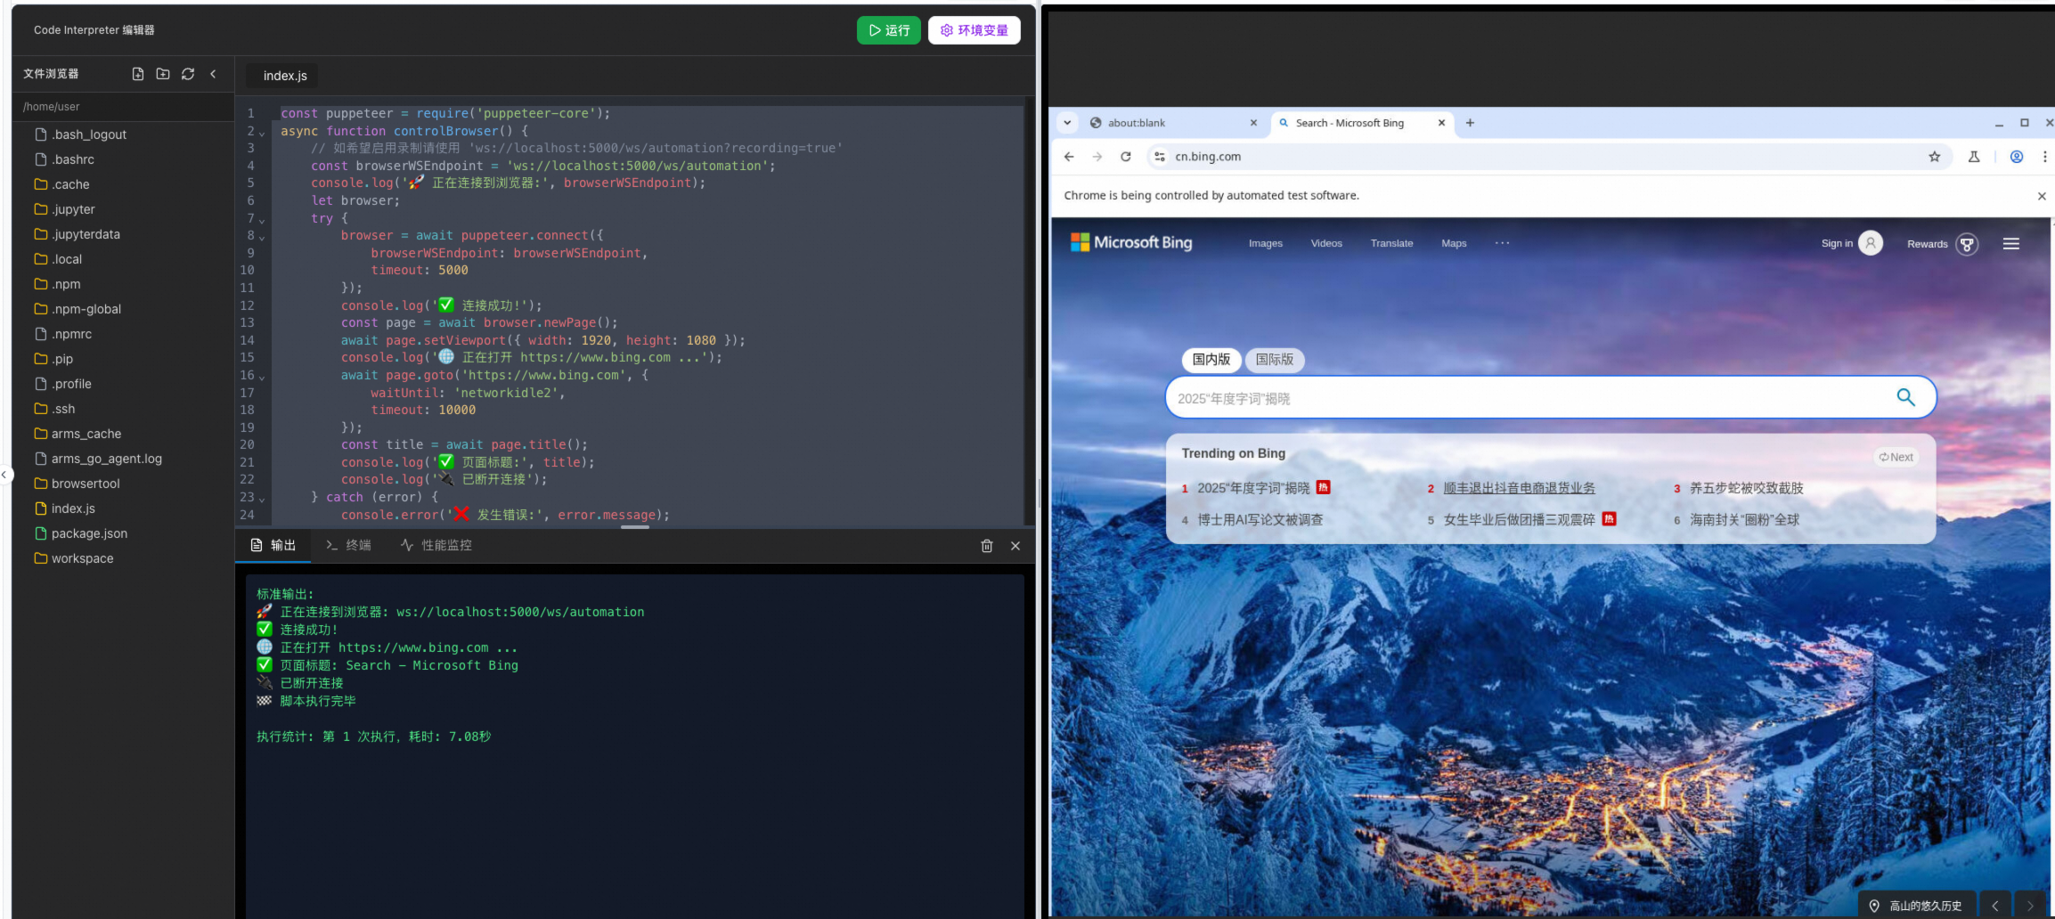This screenshot has height=919, width=2055.
Task: Switch to 国际版 search mode
Action: [x=1275, y=360]
